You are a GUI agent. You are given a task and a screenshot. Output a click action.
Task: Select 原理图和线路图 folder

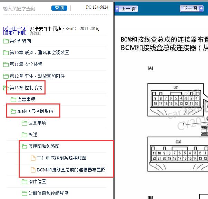click(44, 146)
